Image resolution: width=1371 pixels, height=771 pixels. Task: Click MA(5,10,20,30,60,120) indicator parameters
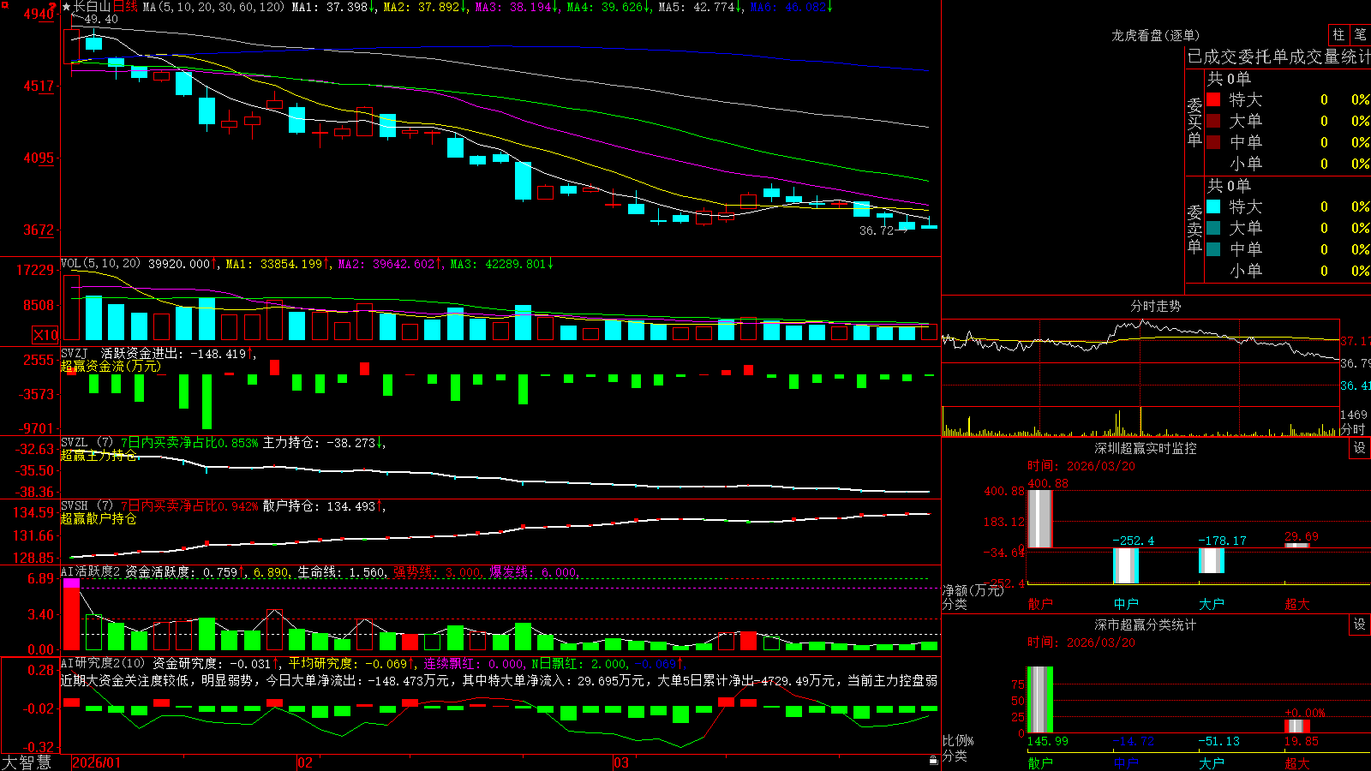pyautogui.click(x=213, y=7)
